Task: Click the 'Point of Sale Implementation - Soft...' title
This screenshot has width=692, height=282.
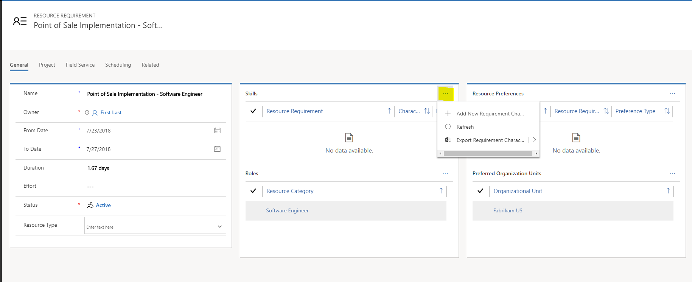Action: coord(98,25)
